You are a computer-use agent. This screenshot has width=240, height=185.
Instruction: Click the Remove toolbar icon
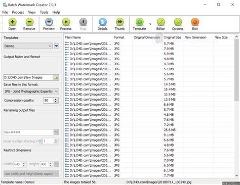coord(29,24)
